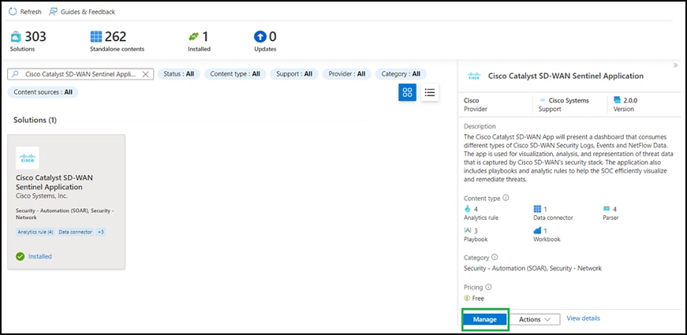Clear the search box with the X
The height and width of the screenshot is (335, 687).
(146, 74)
